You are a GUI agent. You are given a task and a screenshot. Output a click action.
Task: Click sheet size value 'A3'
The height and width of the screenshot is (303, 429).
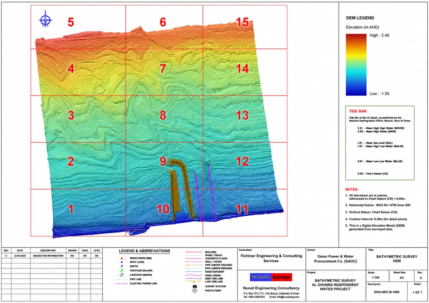point(401,278)
